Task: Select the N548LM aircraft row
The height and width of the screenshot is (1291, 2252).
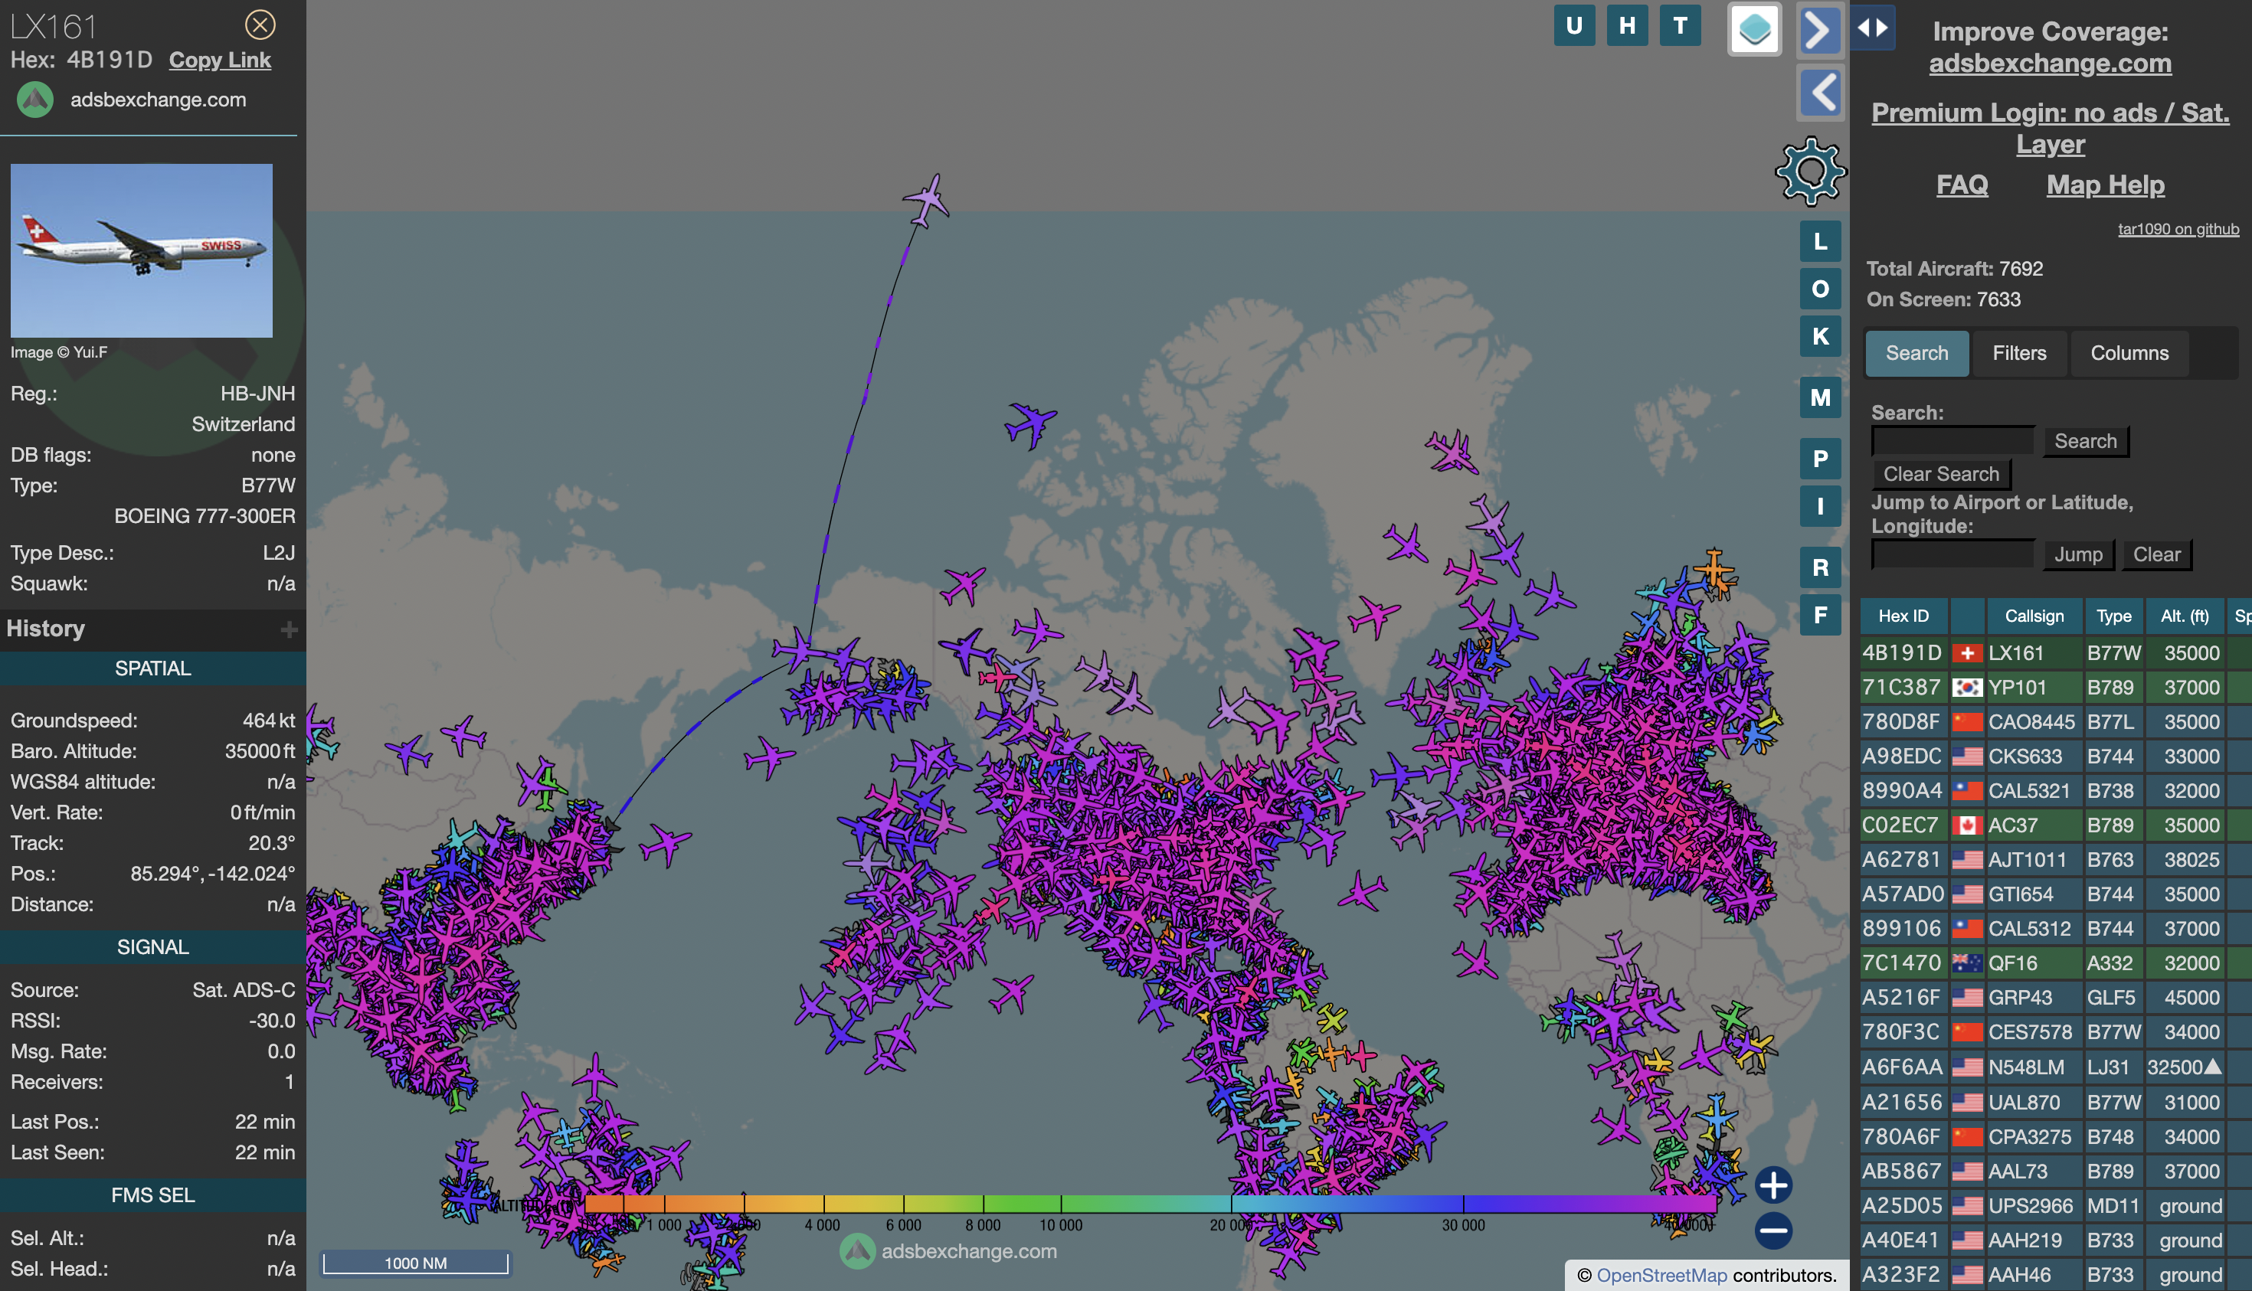Action: click(2055, 1067)
